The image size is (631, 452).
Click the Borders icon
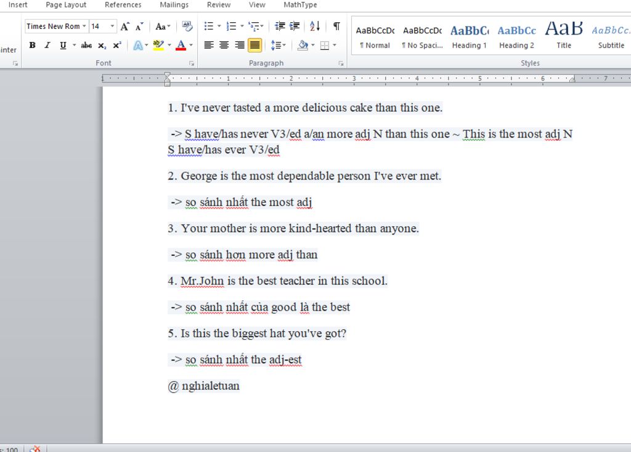(325, 45)
